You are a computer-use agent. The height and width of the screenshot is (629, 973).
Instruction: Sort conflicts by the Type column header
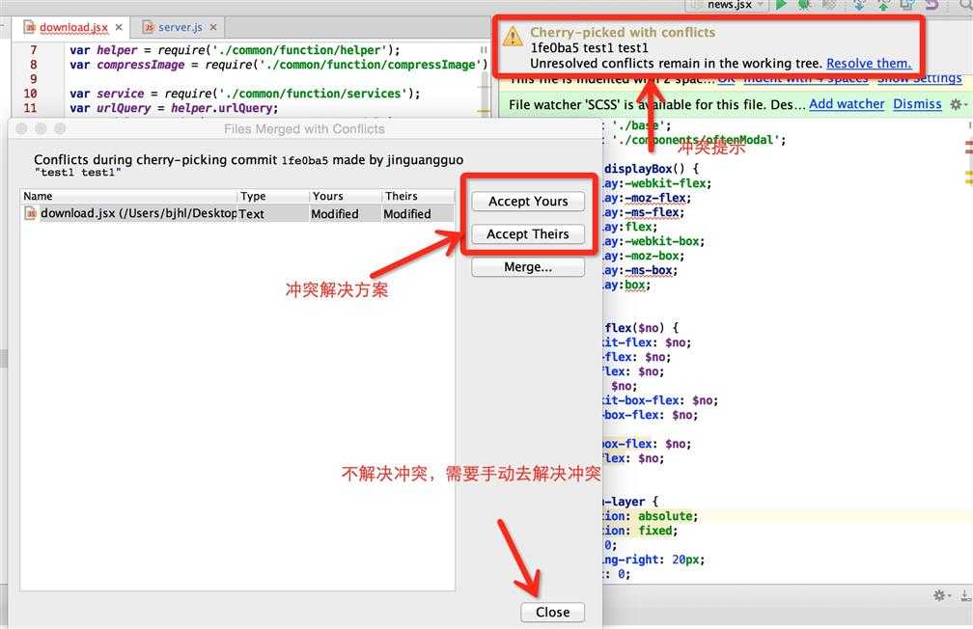pos(273,196)
